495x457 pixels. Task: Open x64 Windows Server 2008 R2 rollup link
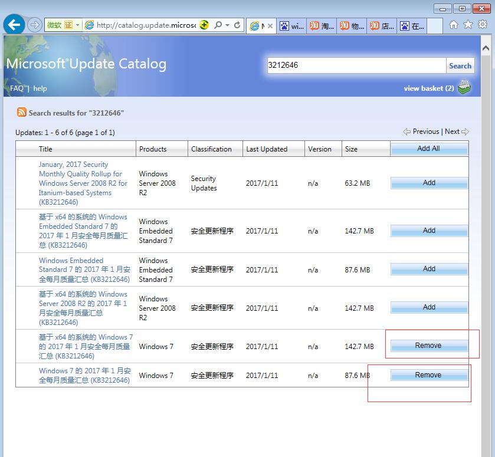tap(83, 308)
